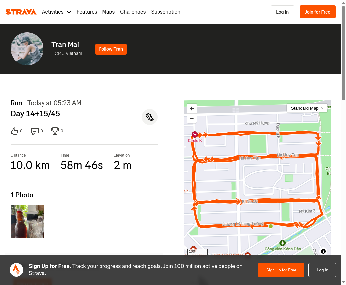Click the green route start marker
The image size is (346, 285).
pos(271,226)
